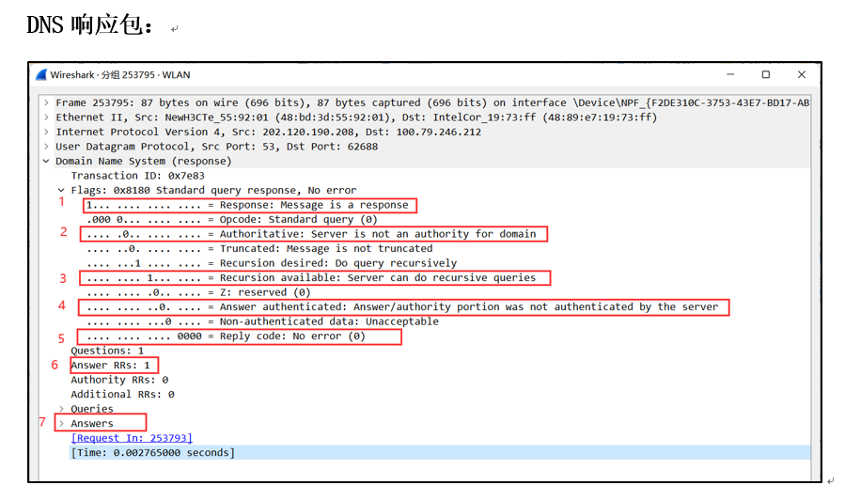Collapse the Domain Name System section
Viewport: 845px width, 501px height.
[x=46, y=161]
